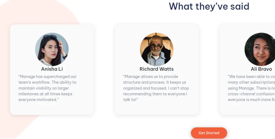
Task: Click "structure and process. It keeps us" line
Action: coord(155,82)
